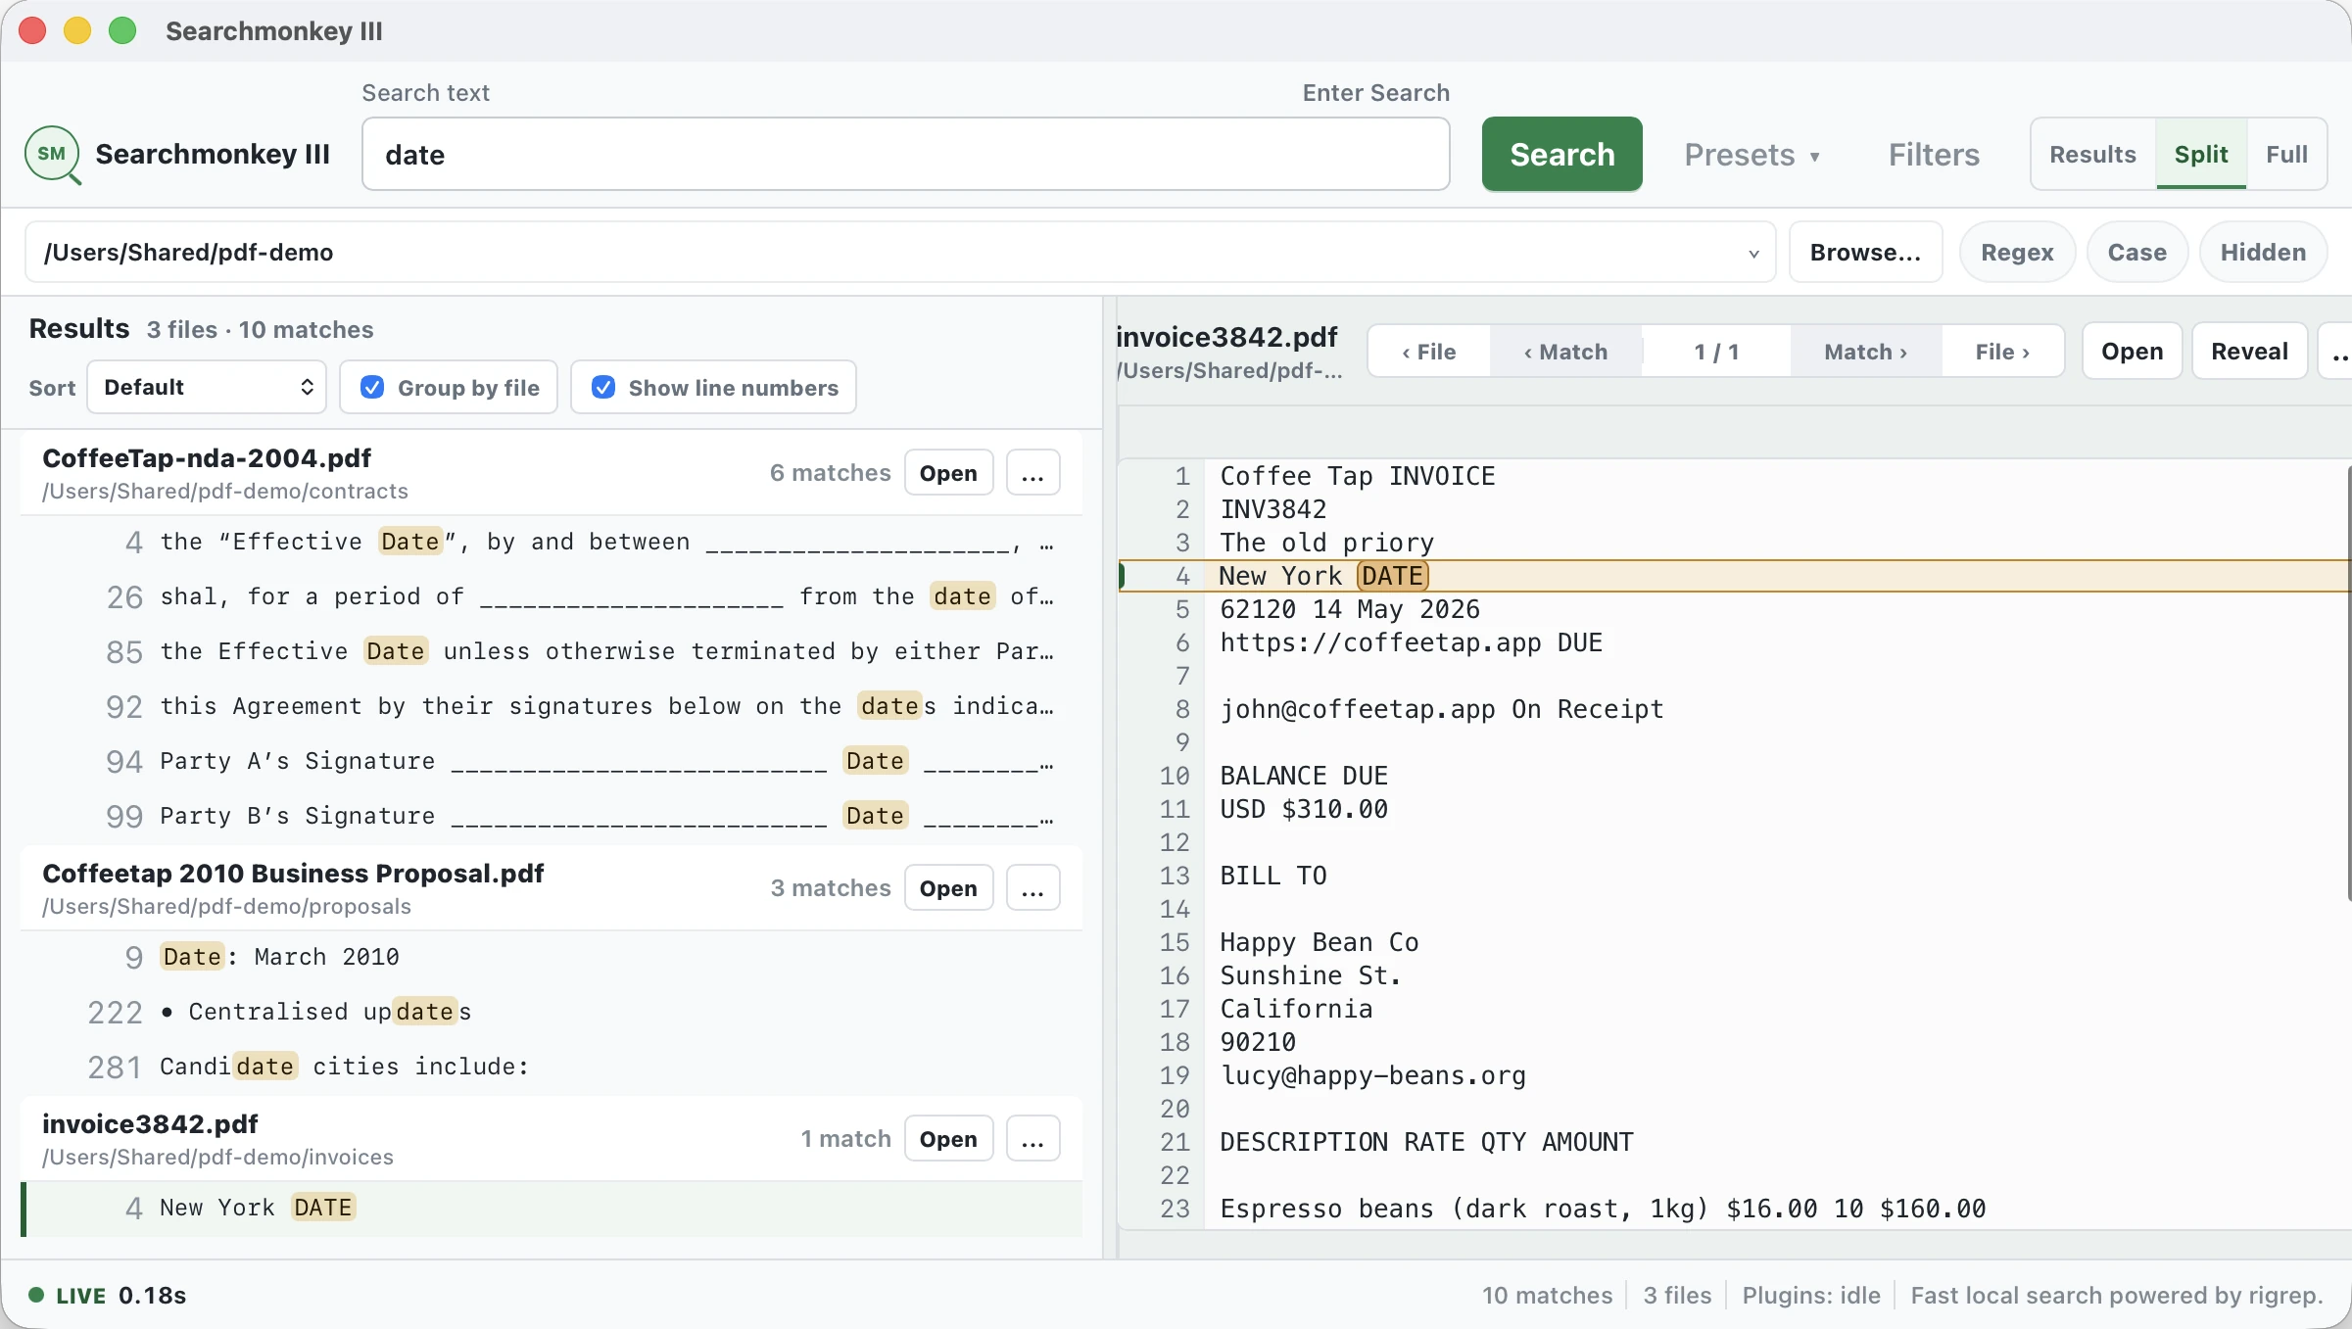Go to the previous file in preview
The height and width of the screenshot is (1329, 2352).
click(x=1429, y=352)
